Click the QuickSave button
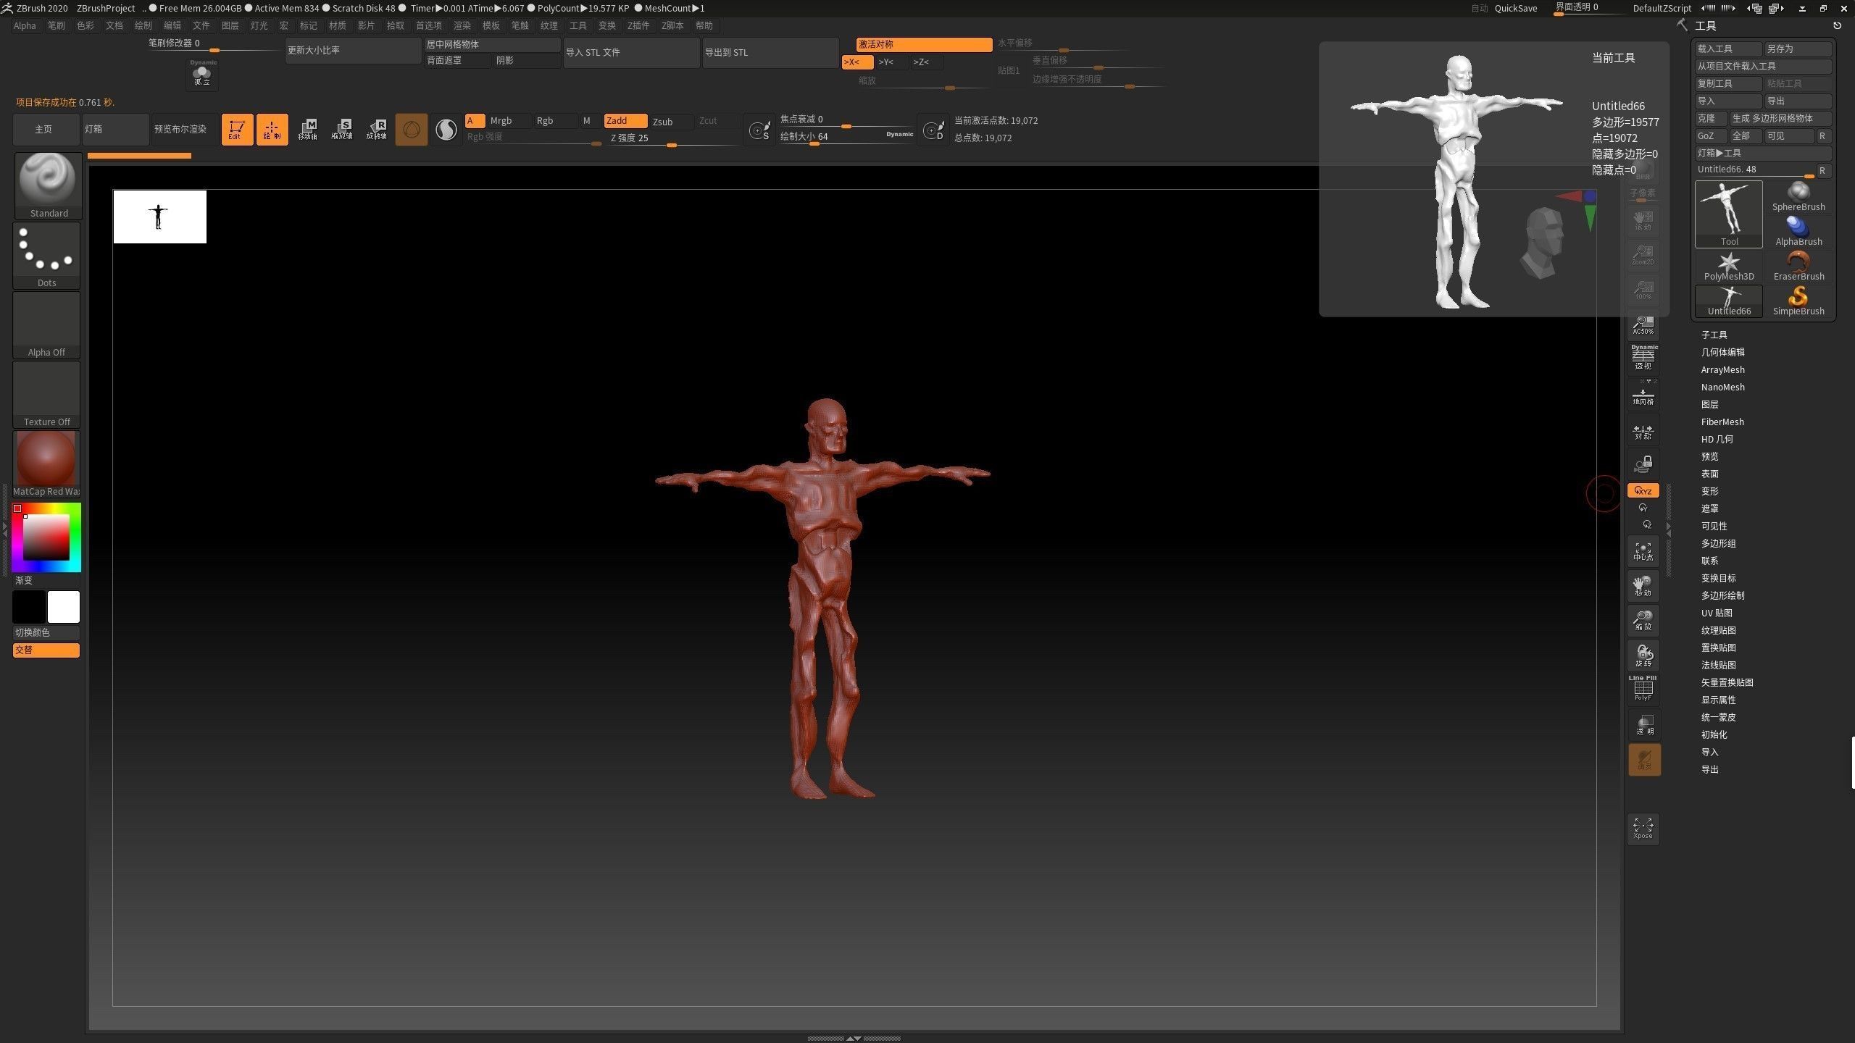The width and height of the screenshot is (1855, 1043). (1516, 8)
